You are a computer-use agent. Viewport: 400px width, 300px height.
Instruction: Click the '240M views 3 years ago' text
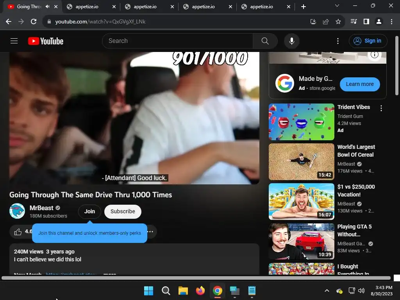click(44, 252)
